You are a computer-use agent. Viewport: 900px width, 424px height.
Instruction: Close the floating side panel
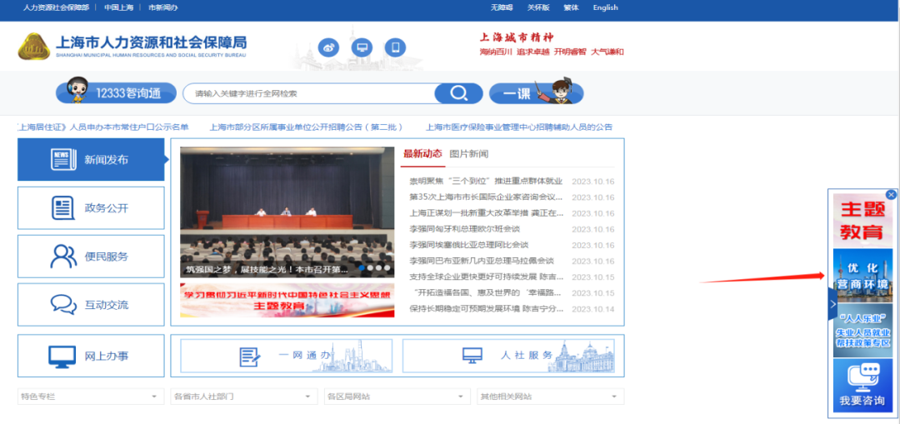tap(891, 194)
